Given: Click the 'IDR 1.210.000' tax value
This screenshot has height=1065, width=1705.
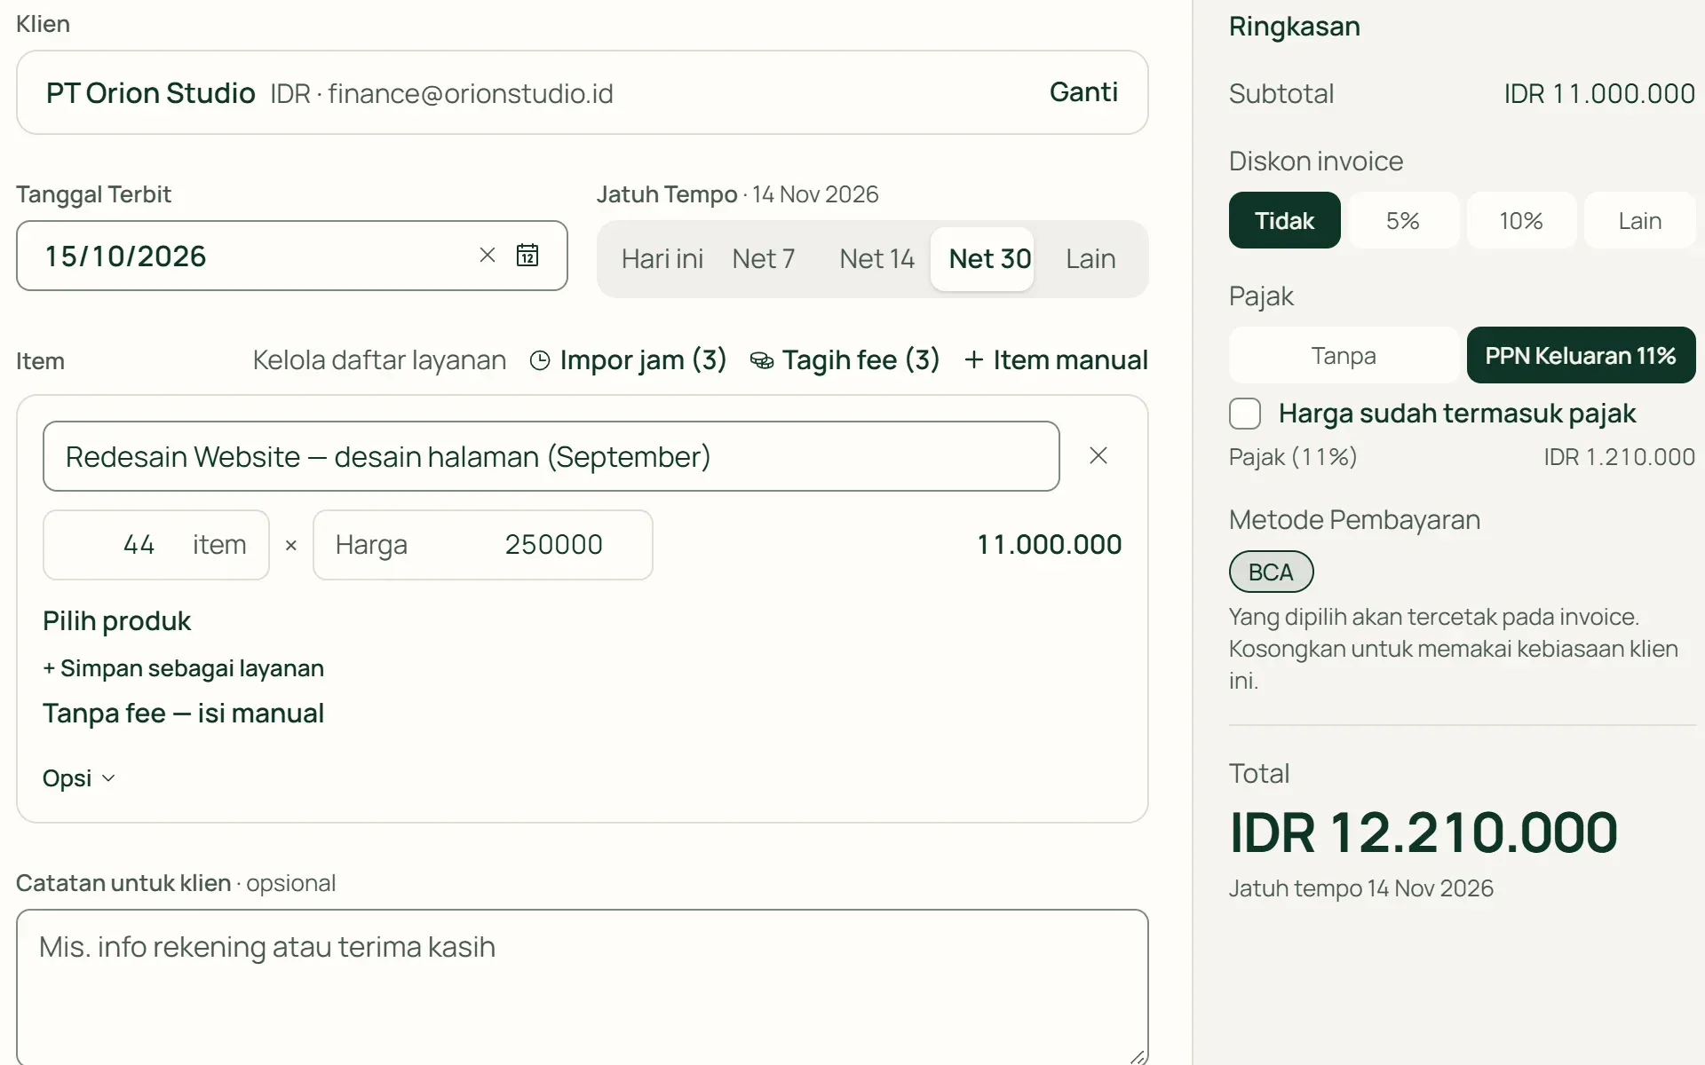Looking at the screenshot, I should pos(1619,457).
